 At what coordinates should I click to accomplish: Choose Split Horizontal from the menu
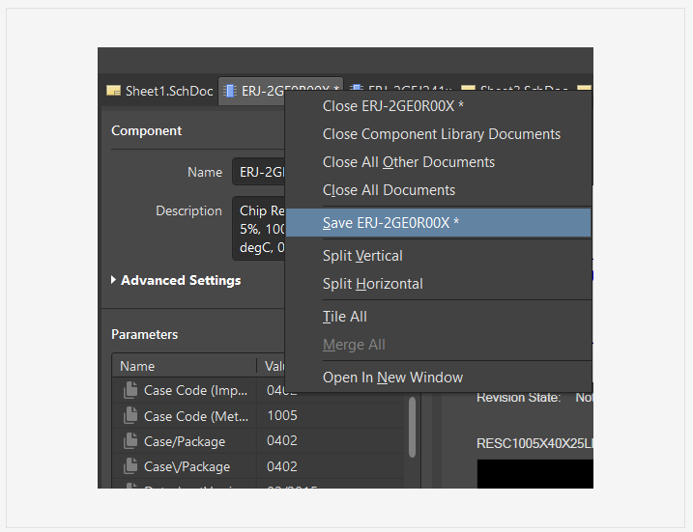coord(439,284)
